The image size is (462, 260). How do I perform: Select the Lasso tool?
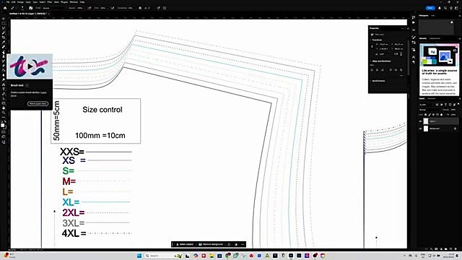[4, 28]
